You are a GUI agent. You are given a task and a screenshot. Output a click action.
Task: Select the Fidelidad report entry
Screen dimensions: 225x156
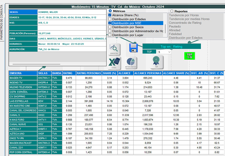click(x=175, y=34)
